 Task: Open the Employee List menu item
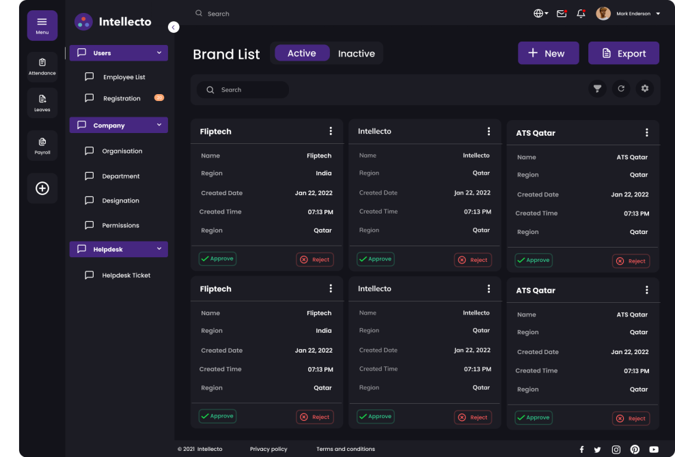tap(124, 77)
